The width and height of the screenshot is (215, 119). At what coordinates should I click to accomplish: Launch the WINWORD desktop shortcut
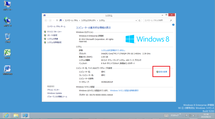(x=8, y=70)
